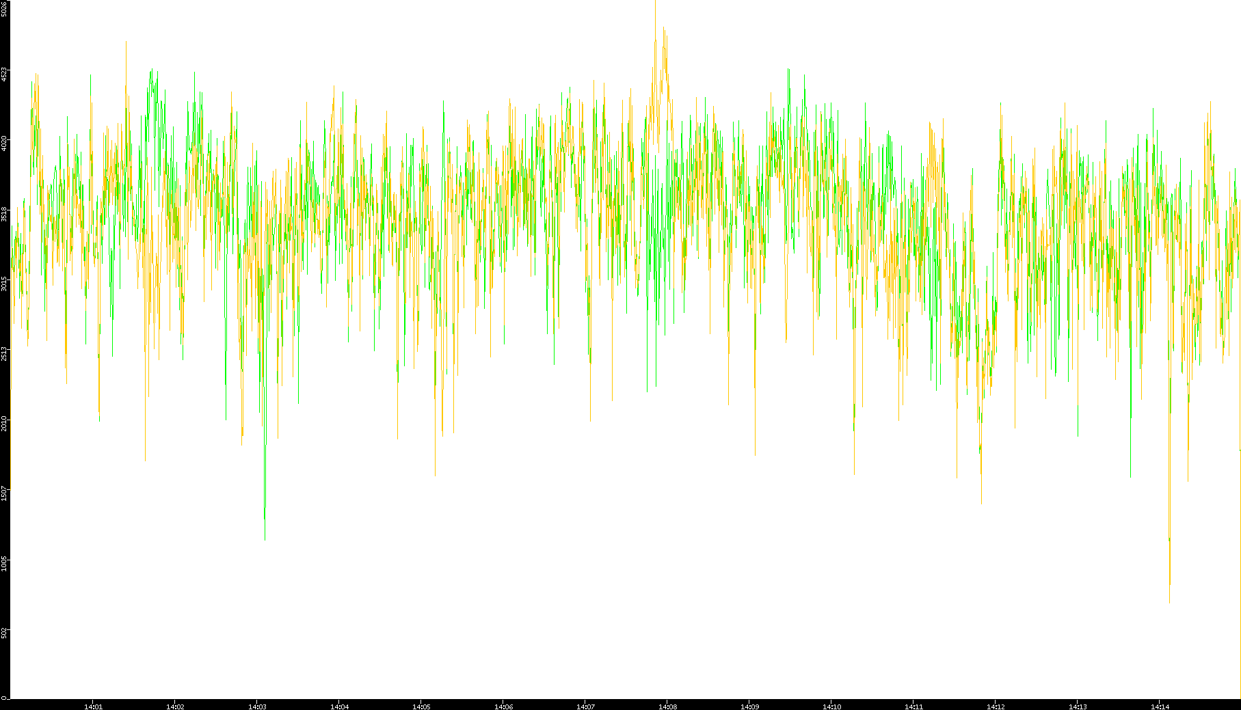The height and width of the screenshot is (710, 1241).
Task: Click the 3518 y-axis label
Action: [x=4, y=214]
